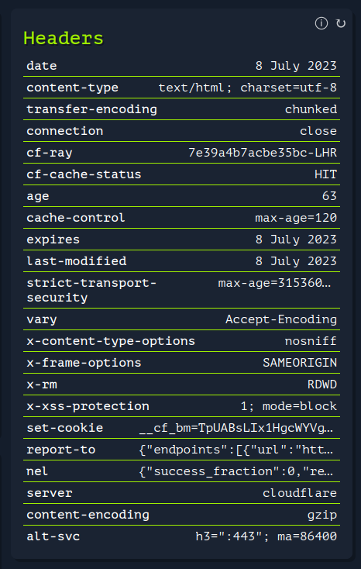Expand the truncated nel header value
361x569 pixels.
coord(236,471)
